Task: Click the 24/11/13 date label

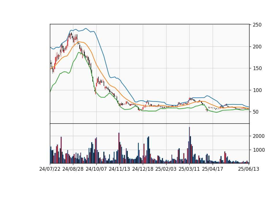Action: 119,169
